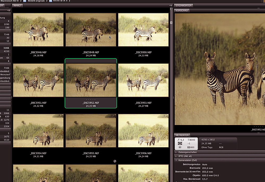Go to Macinstosh HD IV in path bar
Viewport: 265px width, 182px height.
[10, 1]
